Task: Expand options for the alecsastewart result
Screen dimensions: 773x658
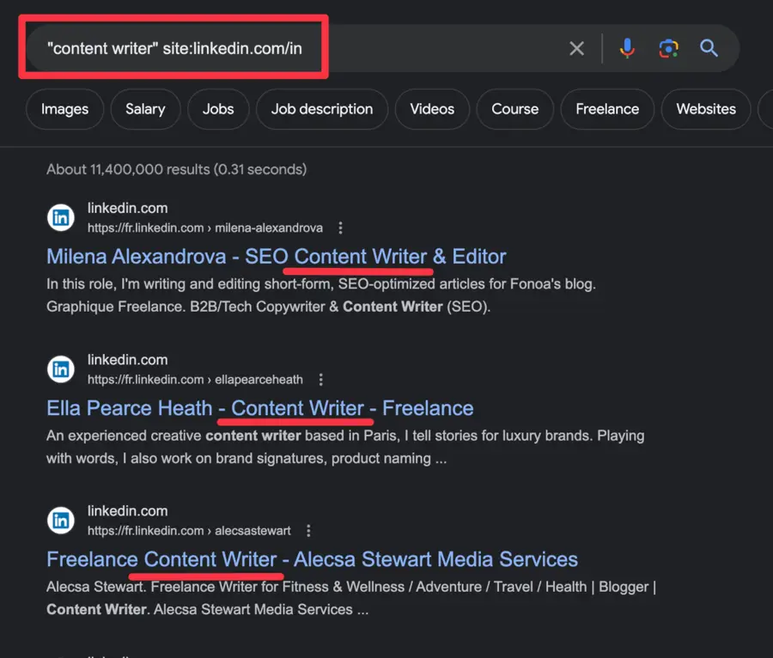Action: (308, 530)
